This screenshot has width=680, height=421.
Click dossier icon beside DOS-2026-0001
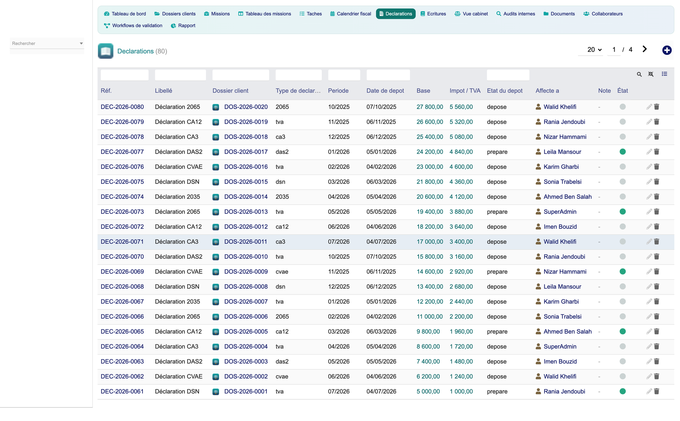pos(216,392)
